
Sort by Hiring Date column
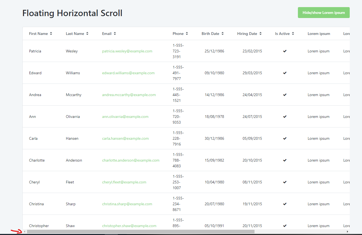click(249, 34)
